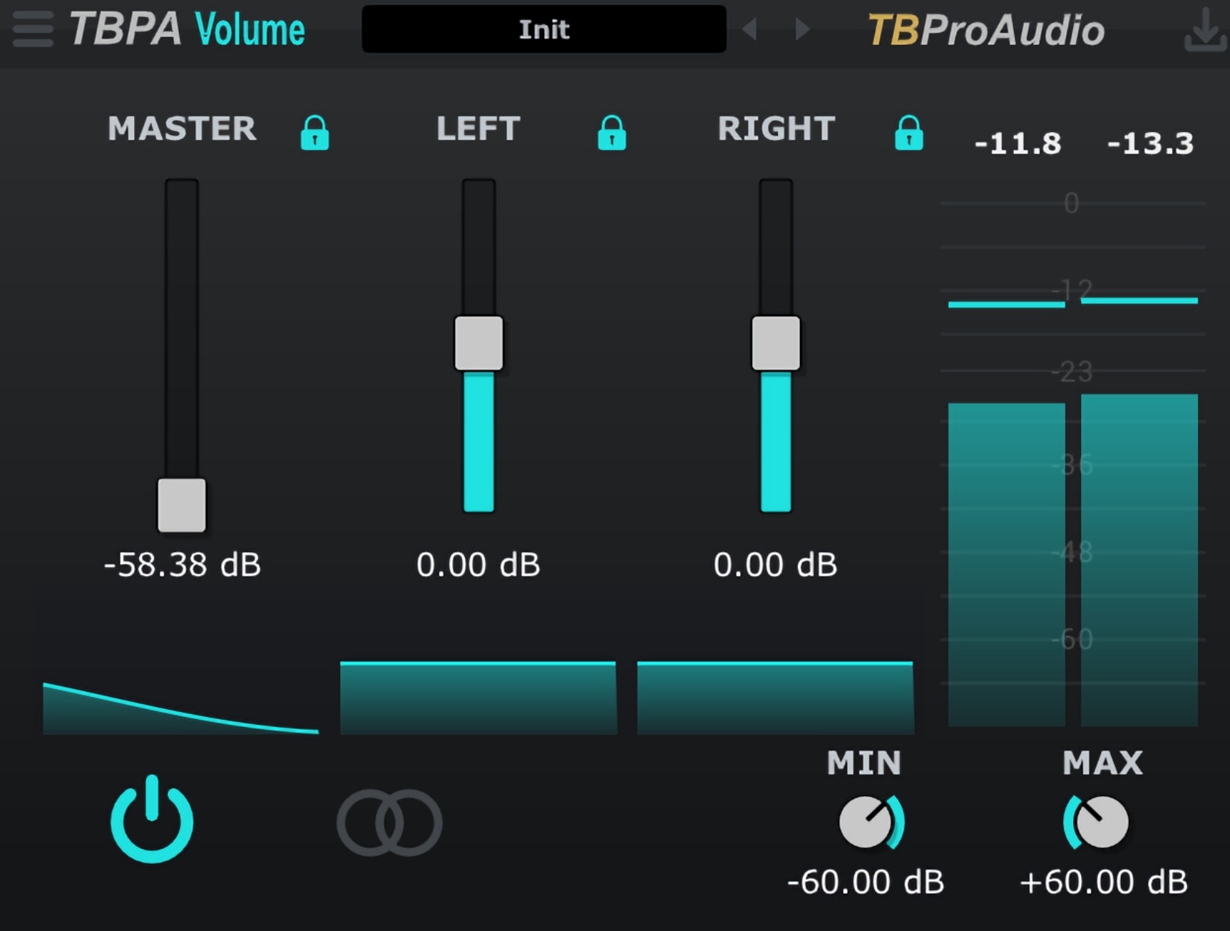This screenshot has width=1230, height=931.
Task: Reset the -13.3 peak readout
Action: click(1150, 143)
